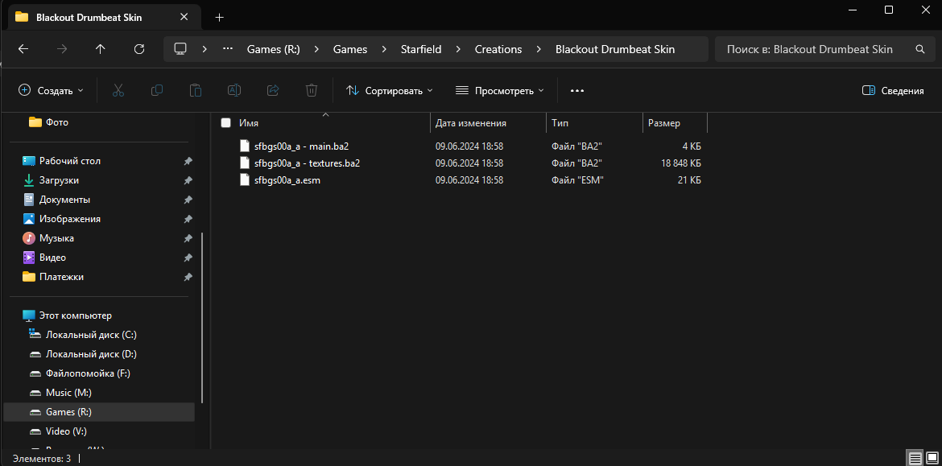The height and width of the screenshot is (466, 942).
Task: Expand chevron after Games (R:) breadcrumb
Action: [x=316, y=49]
